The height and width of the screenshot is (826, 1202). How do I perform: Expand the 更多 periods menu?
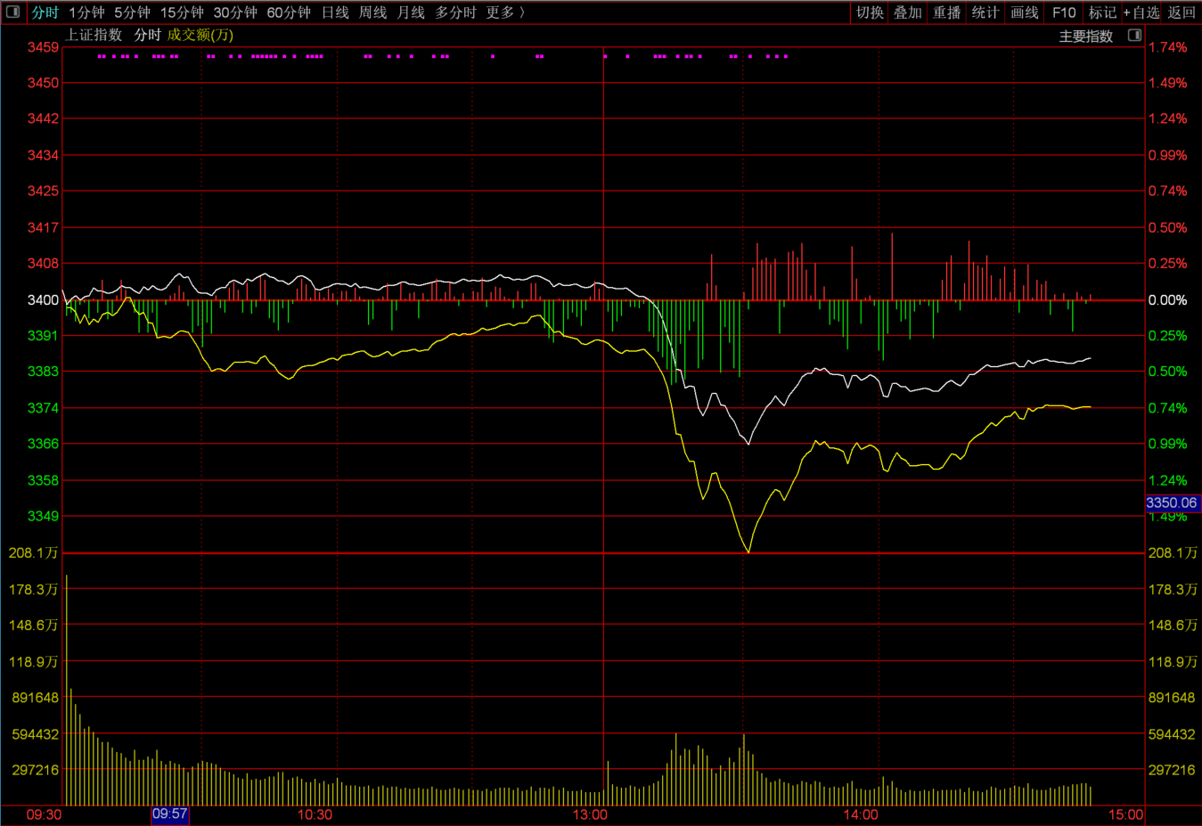click(505, 12)
